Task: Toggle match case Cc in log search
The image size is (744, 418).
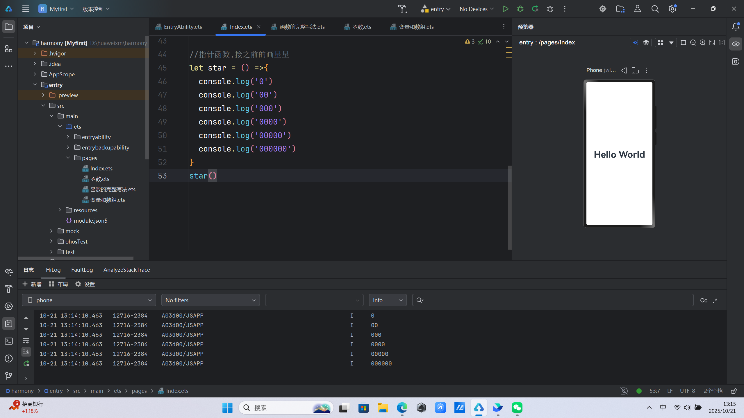Action: point(704,300)
